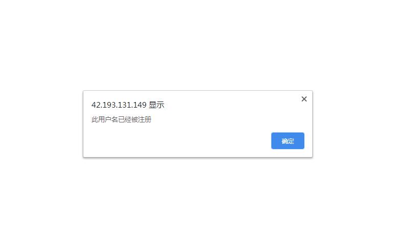Click the blank space between title and X icon
This screenshot has height=227, width=409.
(x=232, y=103)
